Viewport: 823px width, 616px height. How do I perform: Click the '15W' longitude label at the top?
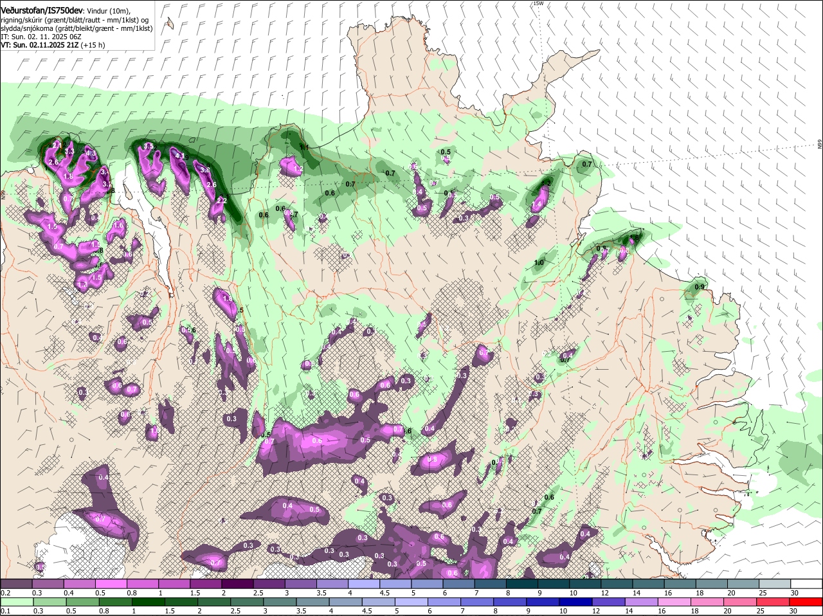click(538, 3)
